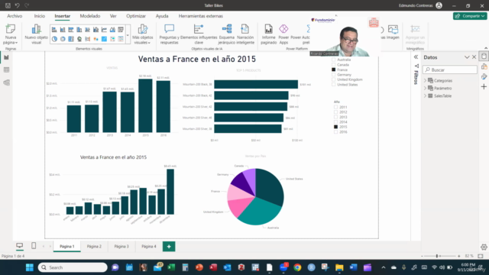Collapse the Datos pane with chevron
This screenshot has height=275, width=489.
[467, 57]
